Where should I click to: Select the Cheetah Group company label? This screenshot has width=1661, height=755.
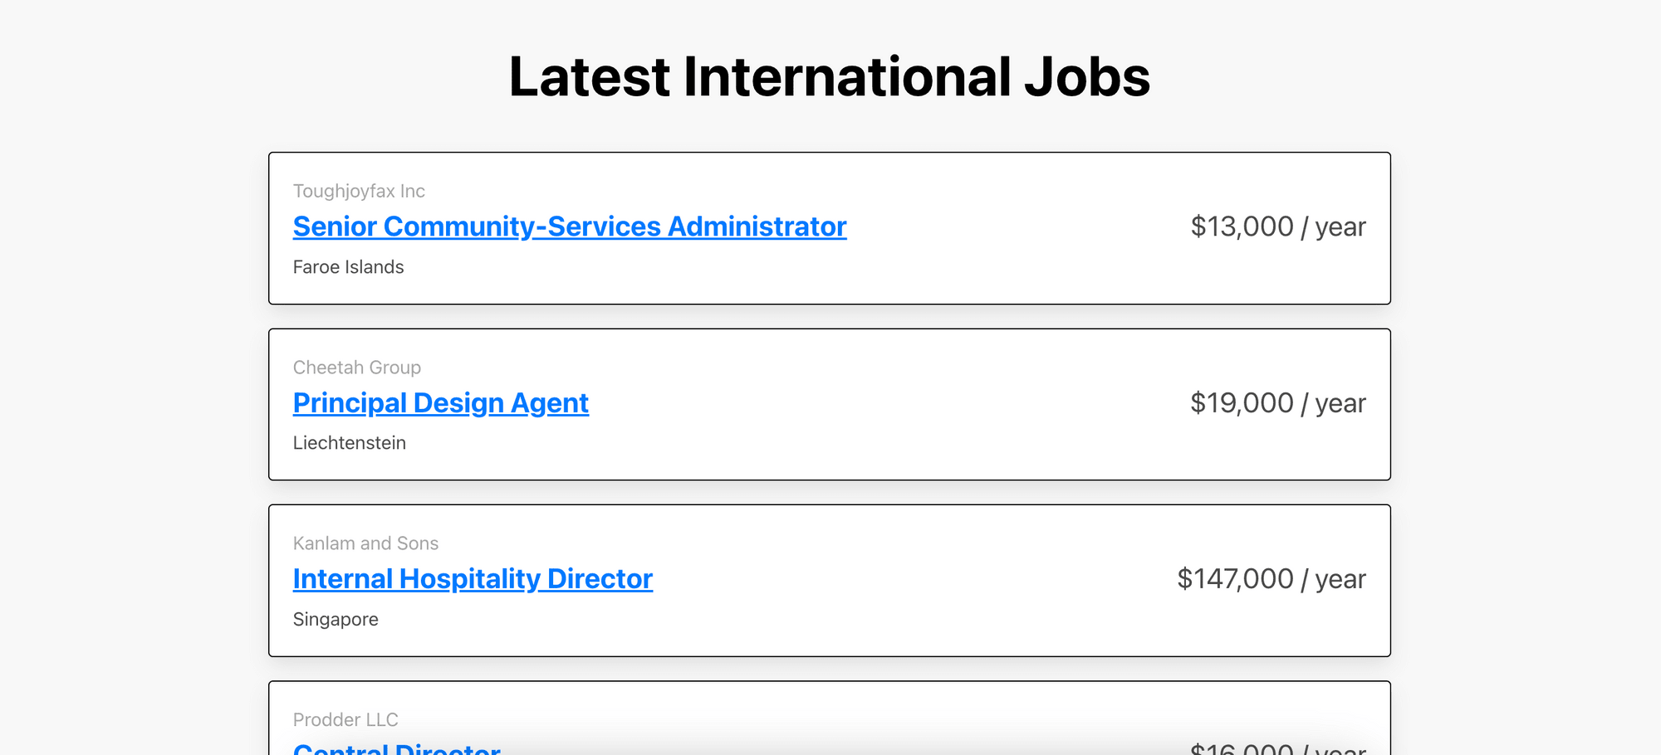(x=357, y=368)
